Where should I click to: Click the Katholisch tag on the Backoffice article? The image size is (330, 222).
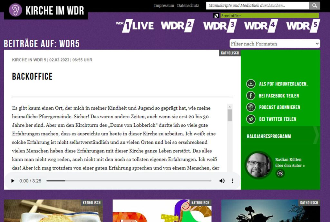click(x=230, y=53)
